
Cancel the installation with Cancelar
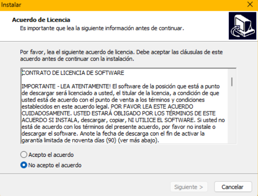click(233, 187)
